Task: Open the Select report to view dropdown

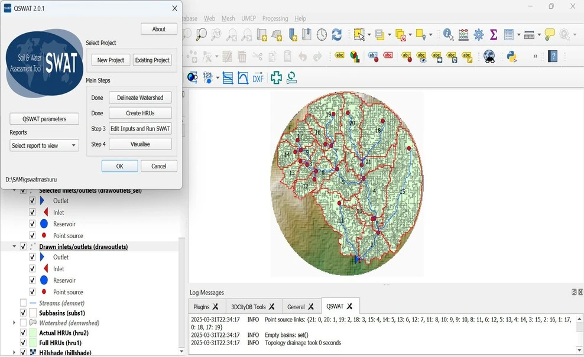Action: 44,145
